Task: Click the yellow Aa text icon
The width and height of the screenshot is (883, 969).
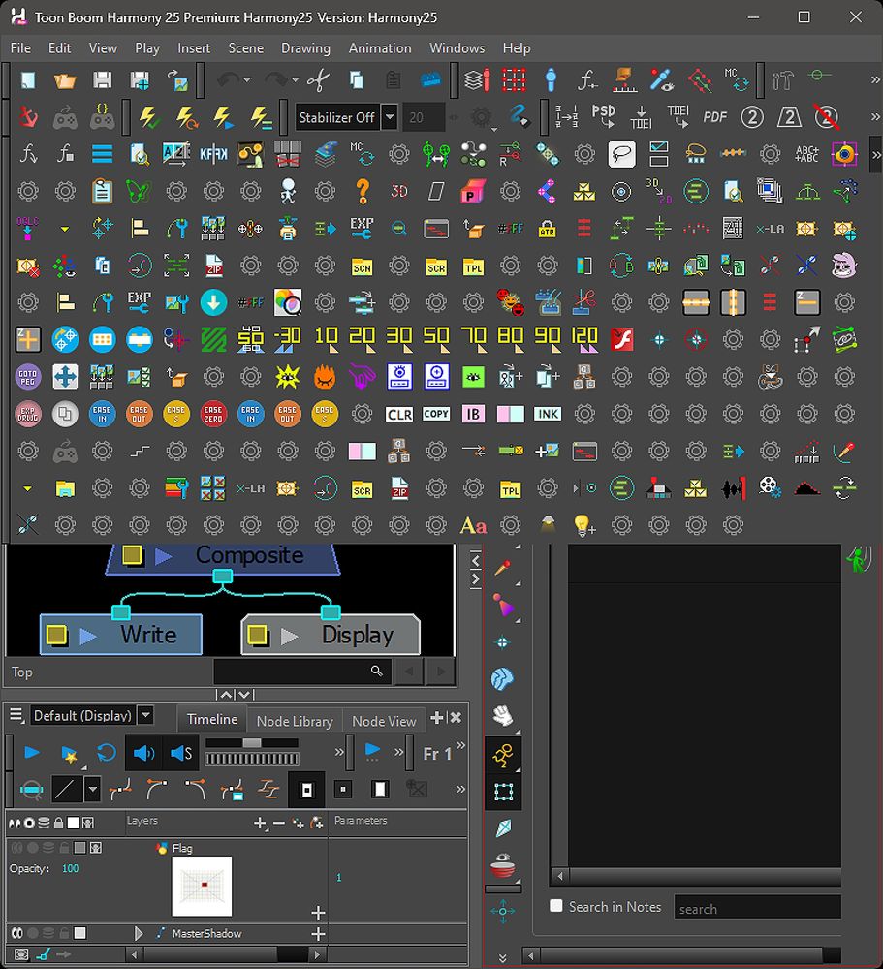Action: click(x=473, y=526)
